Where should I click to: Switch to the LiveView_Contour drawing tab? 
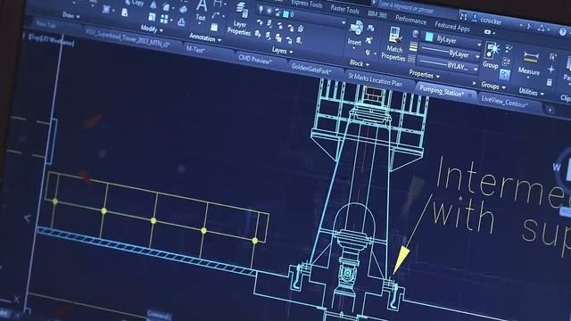pyautogui.click(x=505, y=101)
